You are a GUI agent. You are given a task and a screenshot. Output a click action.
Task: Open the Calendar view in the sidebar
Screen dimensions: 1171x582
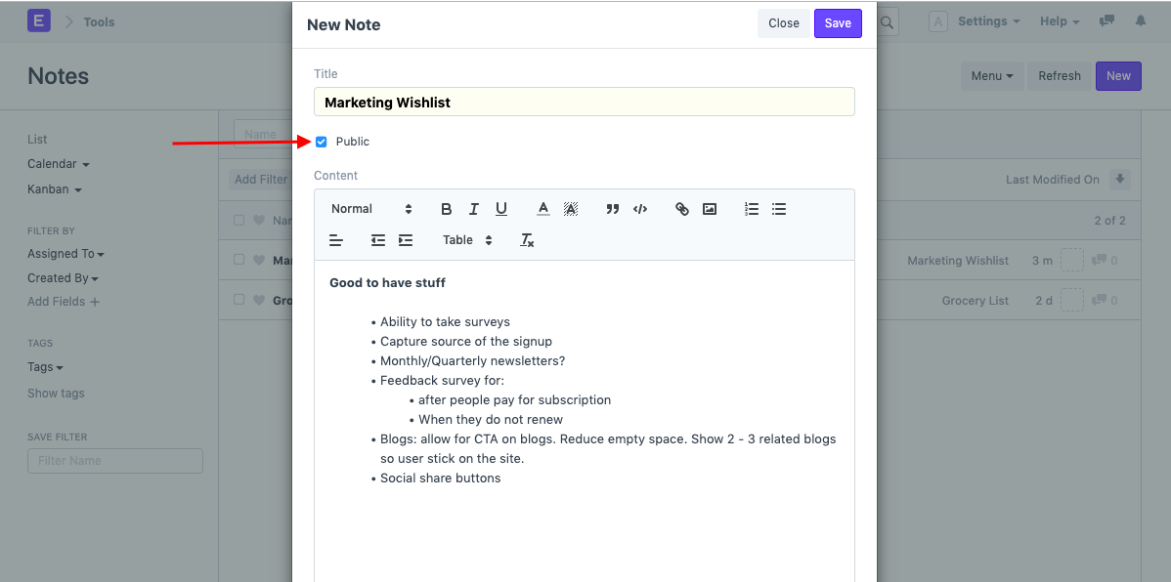(53, 163)
